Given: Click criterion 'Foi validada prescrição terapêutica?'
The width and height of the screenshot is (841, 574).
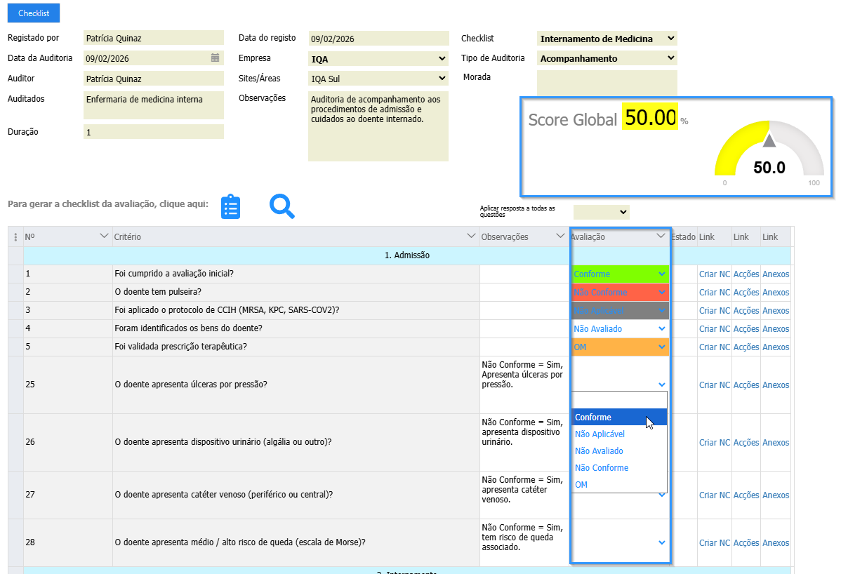Looking at the screenshot, I should [x=180, y=346].
